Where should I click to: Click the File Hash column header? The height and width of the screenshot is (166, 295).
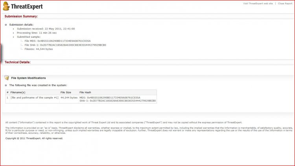tap(85, 92)
